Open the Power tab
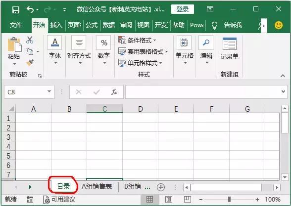This screenshot has width=291, height=206. [x=197, y=25]
